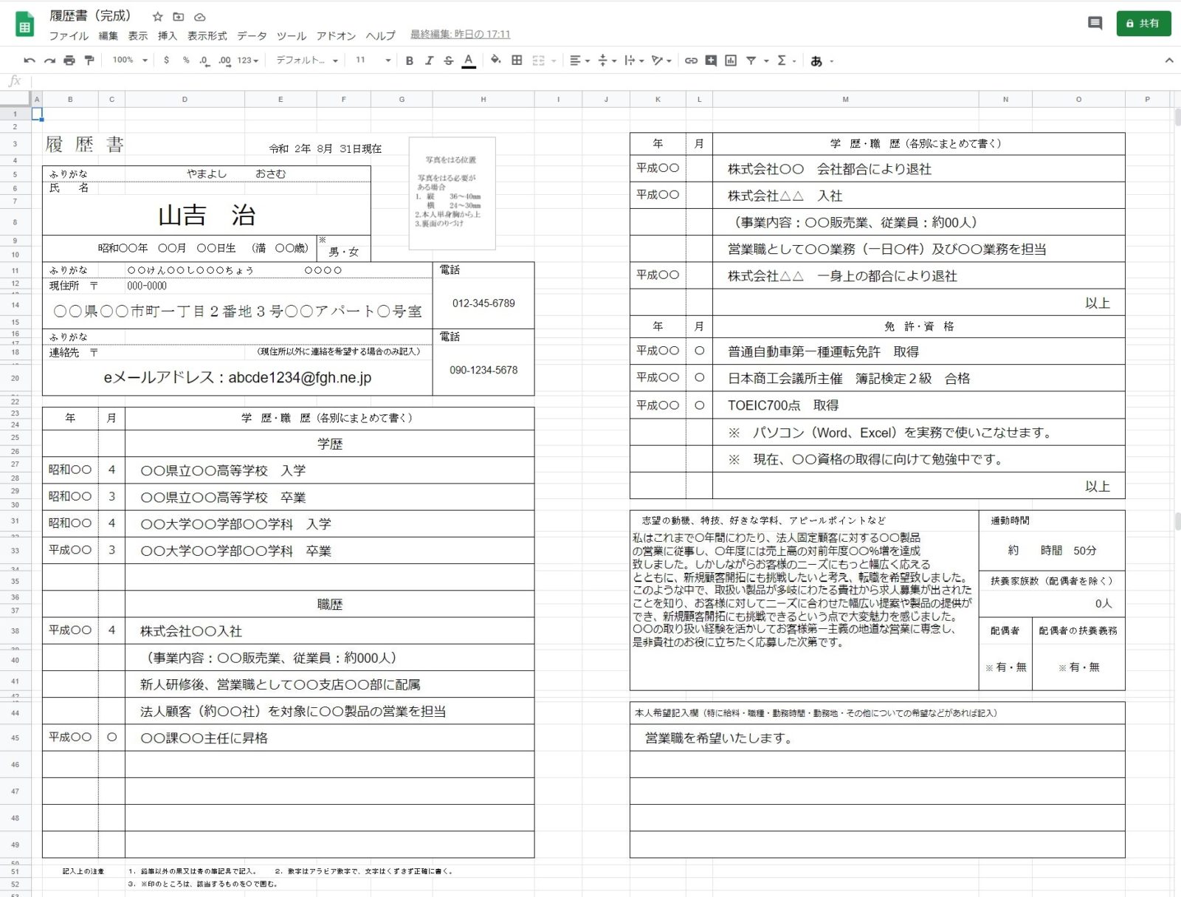Screen dimensions: 1181x897
Task: Select phone number cell 012-345-6789
Action: [483, 303]
